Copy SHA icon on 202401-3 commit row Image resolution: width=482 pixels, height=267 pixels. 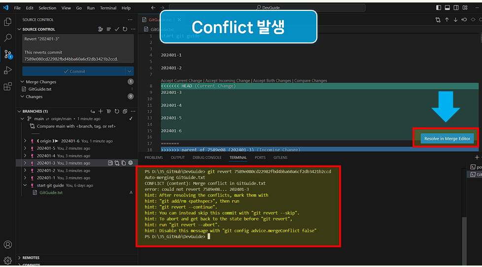click(124, 163)
